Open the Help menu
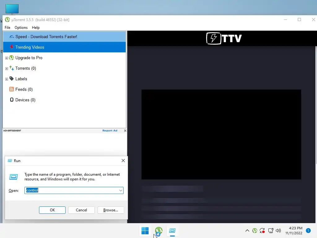Viewport: 317px width, 238px height. pyautogui.click(x=36, y=28)
